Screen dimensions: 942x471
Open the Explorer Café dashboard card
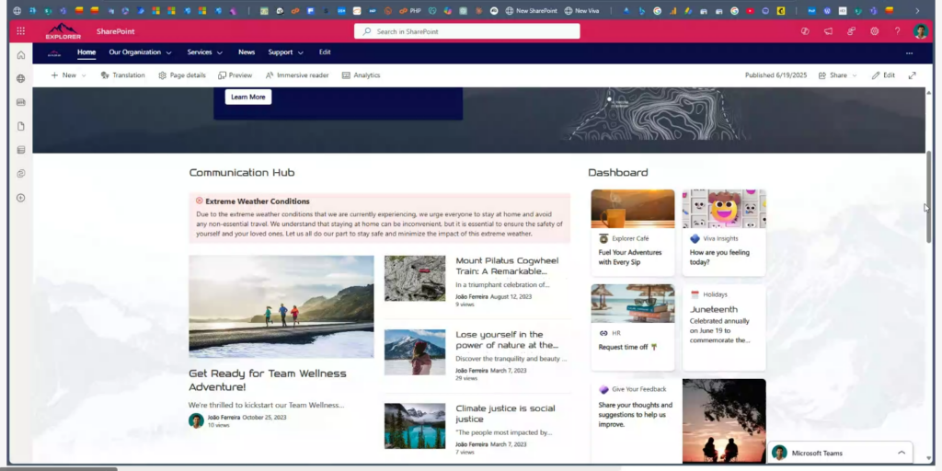pos(632,232)
